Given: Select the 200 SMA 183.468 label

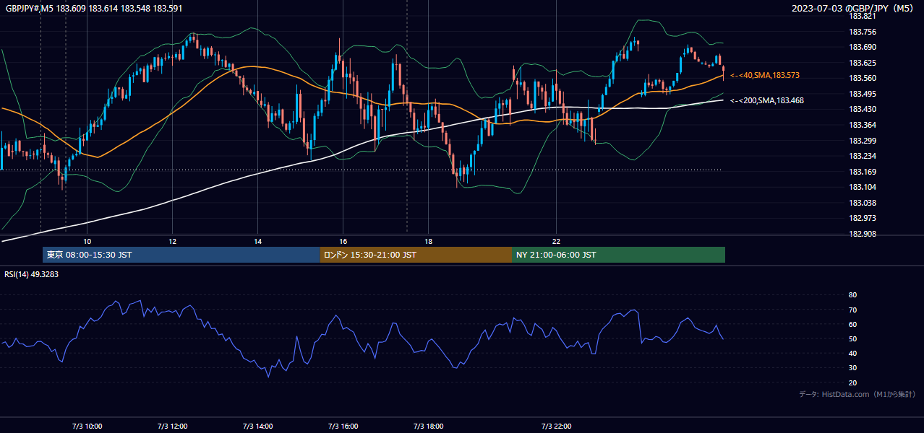Looking at the screenshot, I should 767,100.
